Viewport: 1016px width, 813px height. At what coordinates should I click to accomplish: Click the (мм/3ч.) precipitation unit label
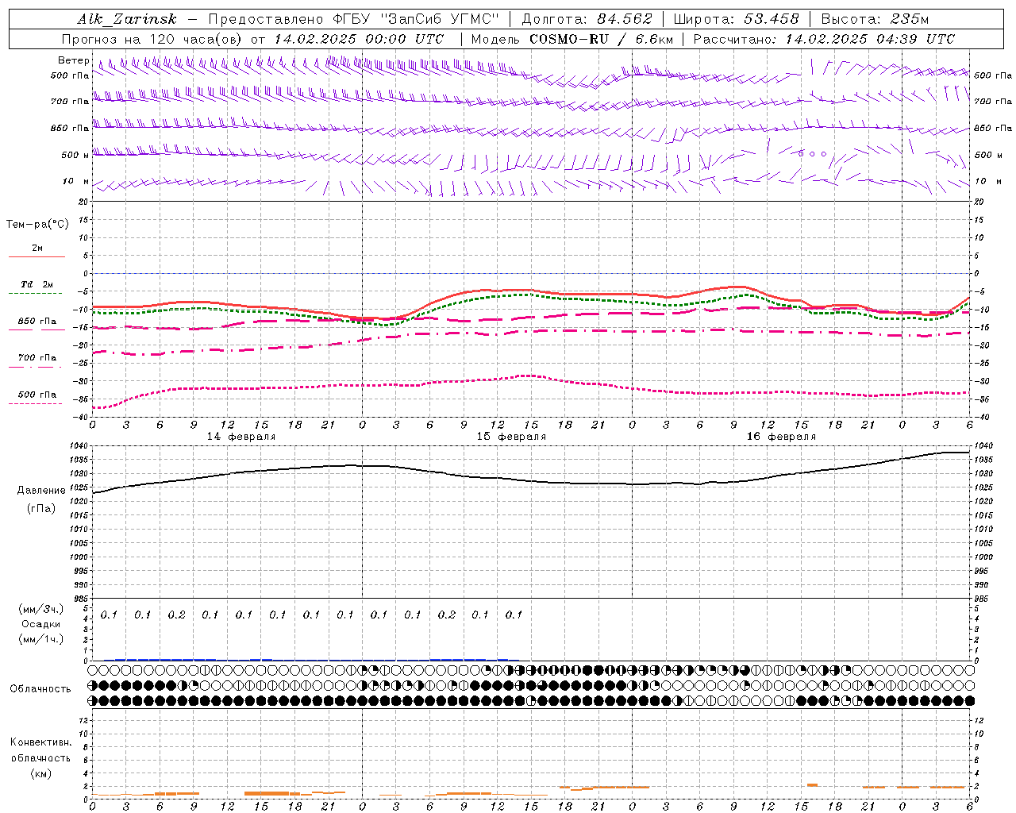pos(41,609)
